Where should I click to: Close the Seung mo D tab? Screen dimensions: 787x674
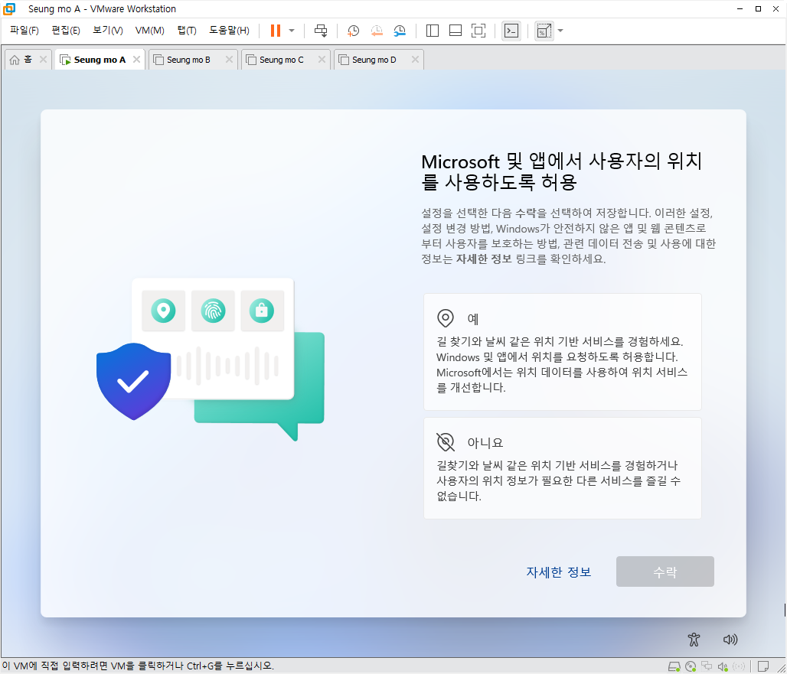click(x=415, y=60)
